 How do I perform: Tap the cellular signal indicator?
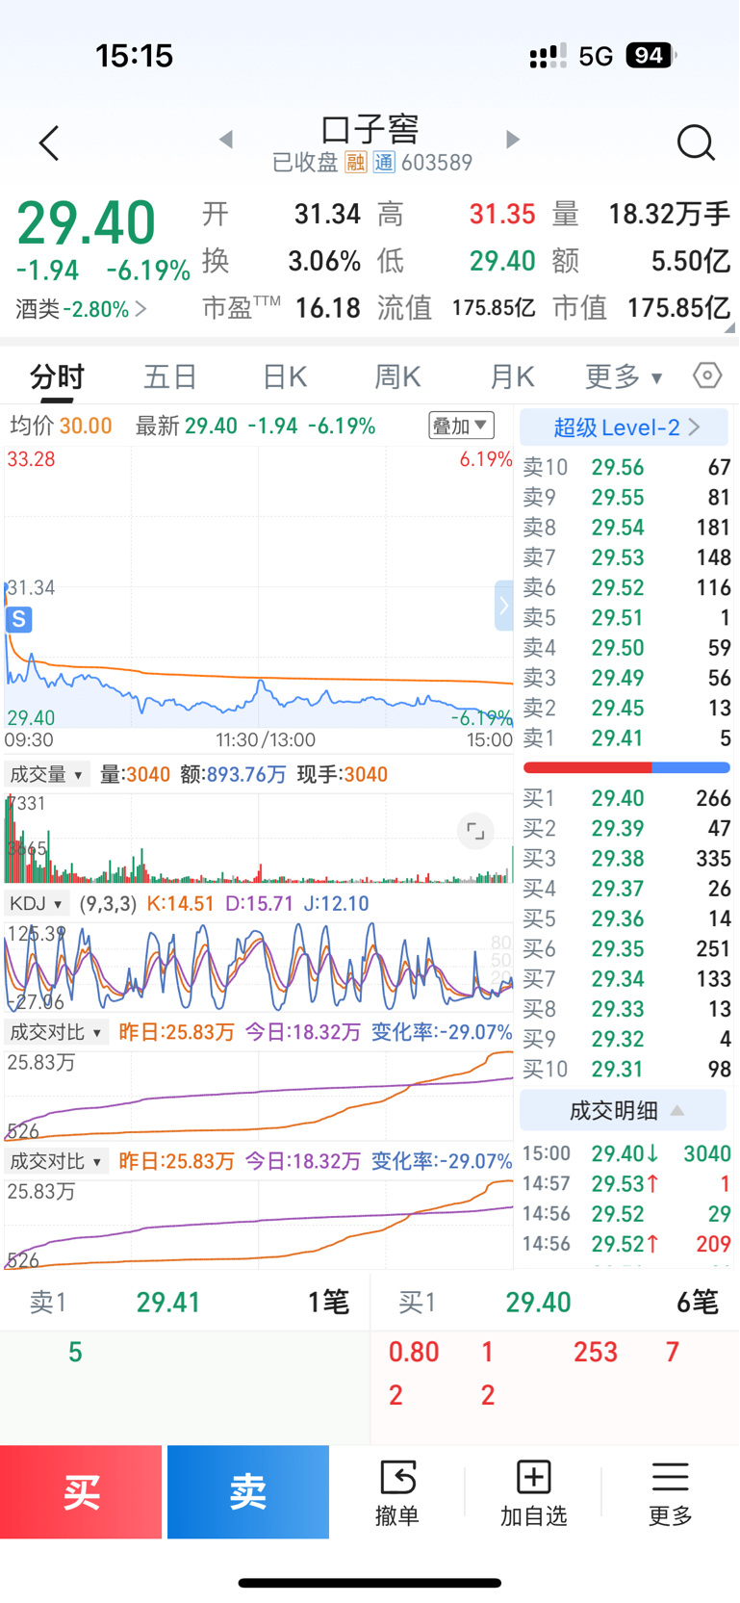click(548, 56)
